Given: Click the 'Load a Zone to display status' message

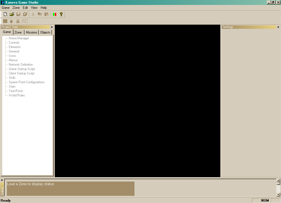Looking at the screenshot, I should (30, 184).
